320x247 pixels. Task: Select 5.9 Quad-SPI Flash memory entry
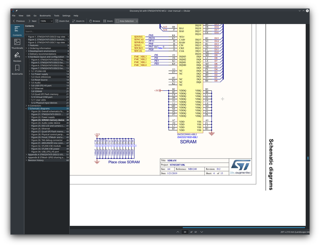point(47,94)
